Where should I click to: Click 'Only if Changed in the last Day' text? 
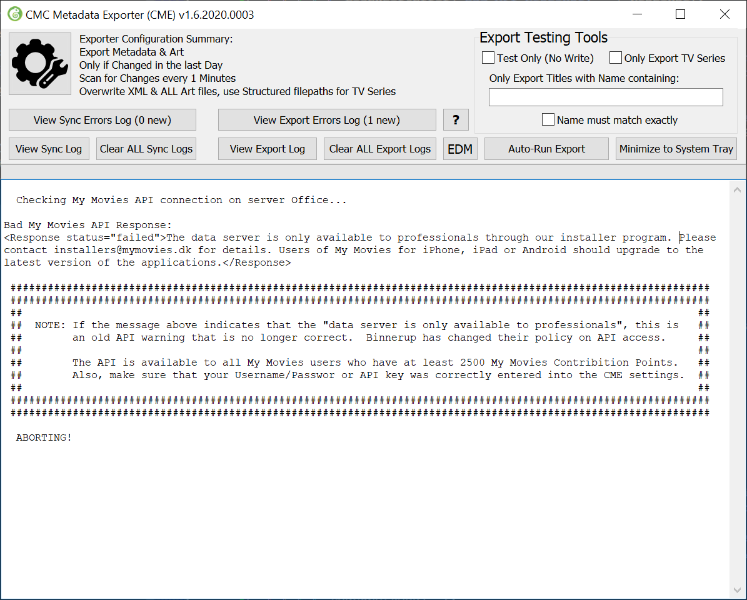[x=151, y=65]
